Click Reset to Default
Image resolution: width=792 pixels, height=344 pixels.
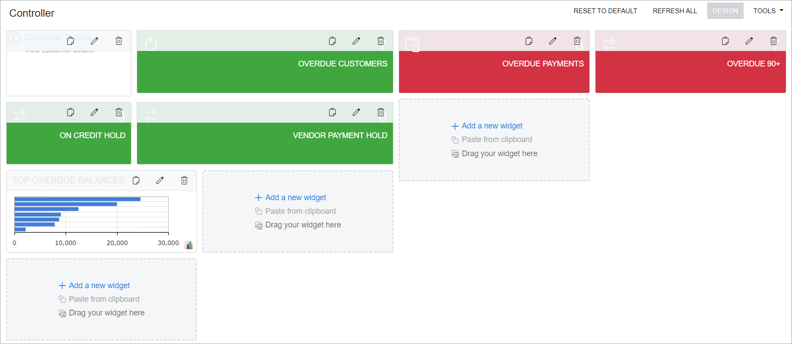[605, 11]
